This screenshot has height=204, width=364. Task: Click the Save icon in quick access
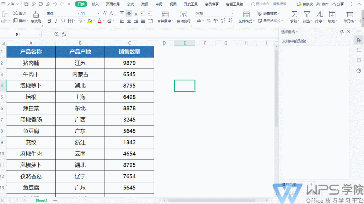point(26,4)
